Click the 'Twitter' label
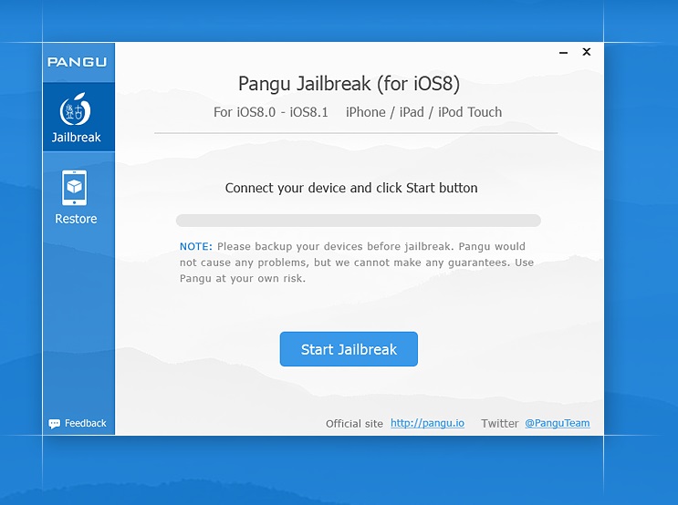The height and width of the screenshot is (505, 678). click(x=499, y=423)
